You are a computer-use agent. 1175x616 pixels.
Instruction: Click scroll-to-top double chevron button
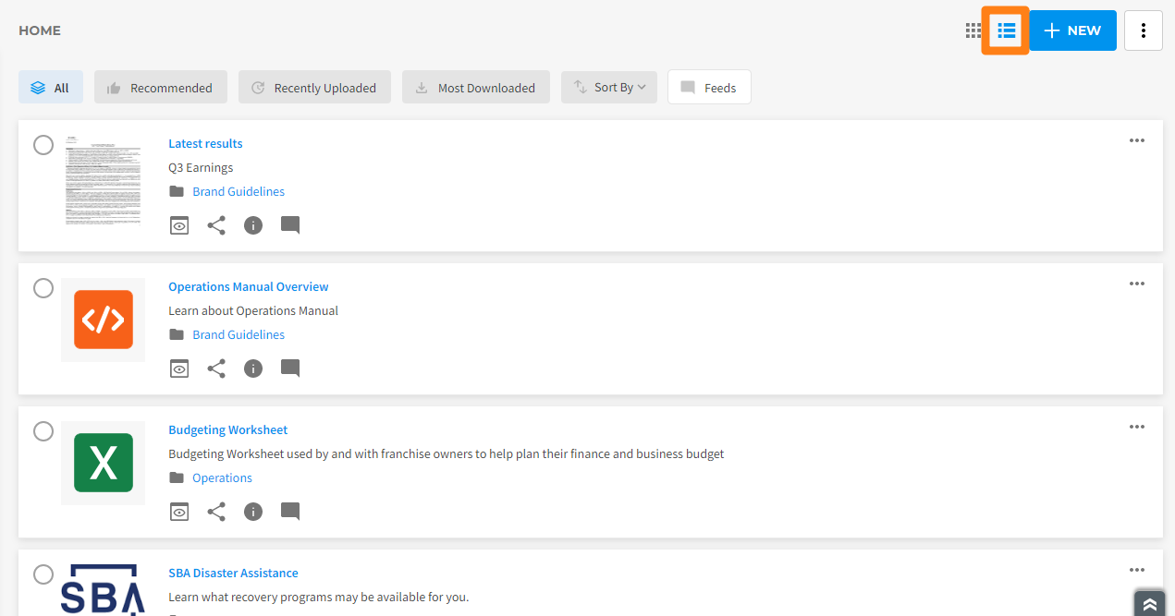[1149, 604]
